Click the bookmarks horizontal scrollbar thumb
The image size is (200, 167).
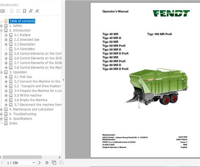22,157
